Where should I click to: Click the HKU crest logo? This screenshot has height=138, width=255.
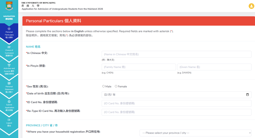click(x=9, y=6)
